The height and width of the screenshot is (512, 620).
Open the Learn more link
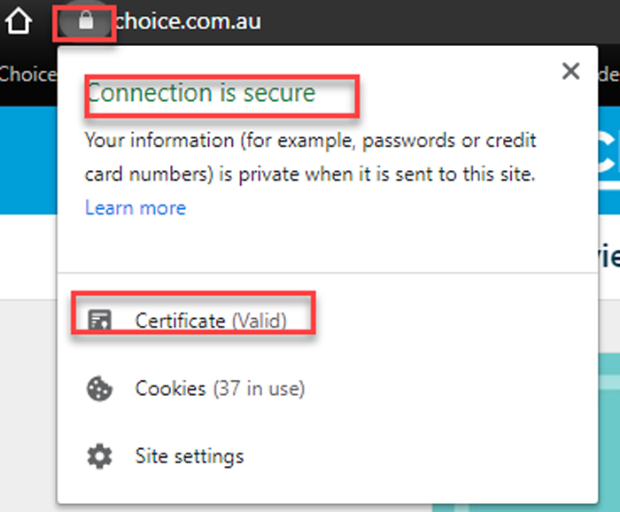pyautogui.click(x=136, y=208)
